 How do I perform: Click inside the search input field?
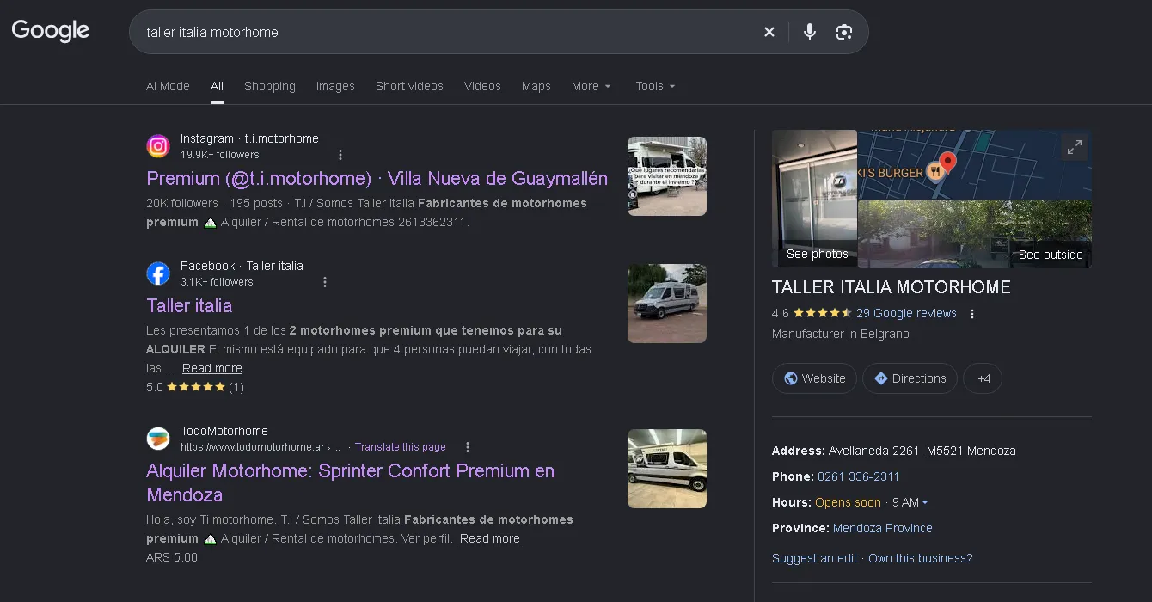(x=447, y=32)
